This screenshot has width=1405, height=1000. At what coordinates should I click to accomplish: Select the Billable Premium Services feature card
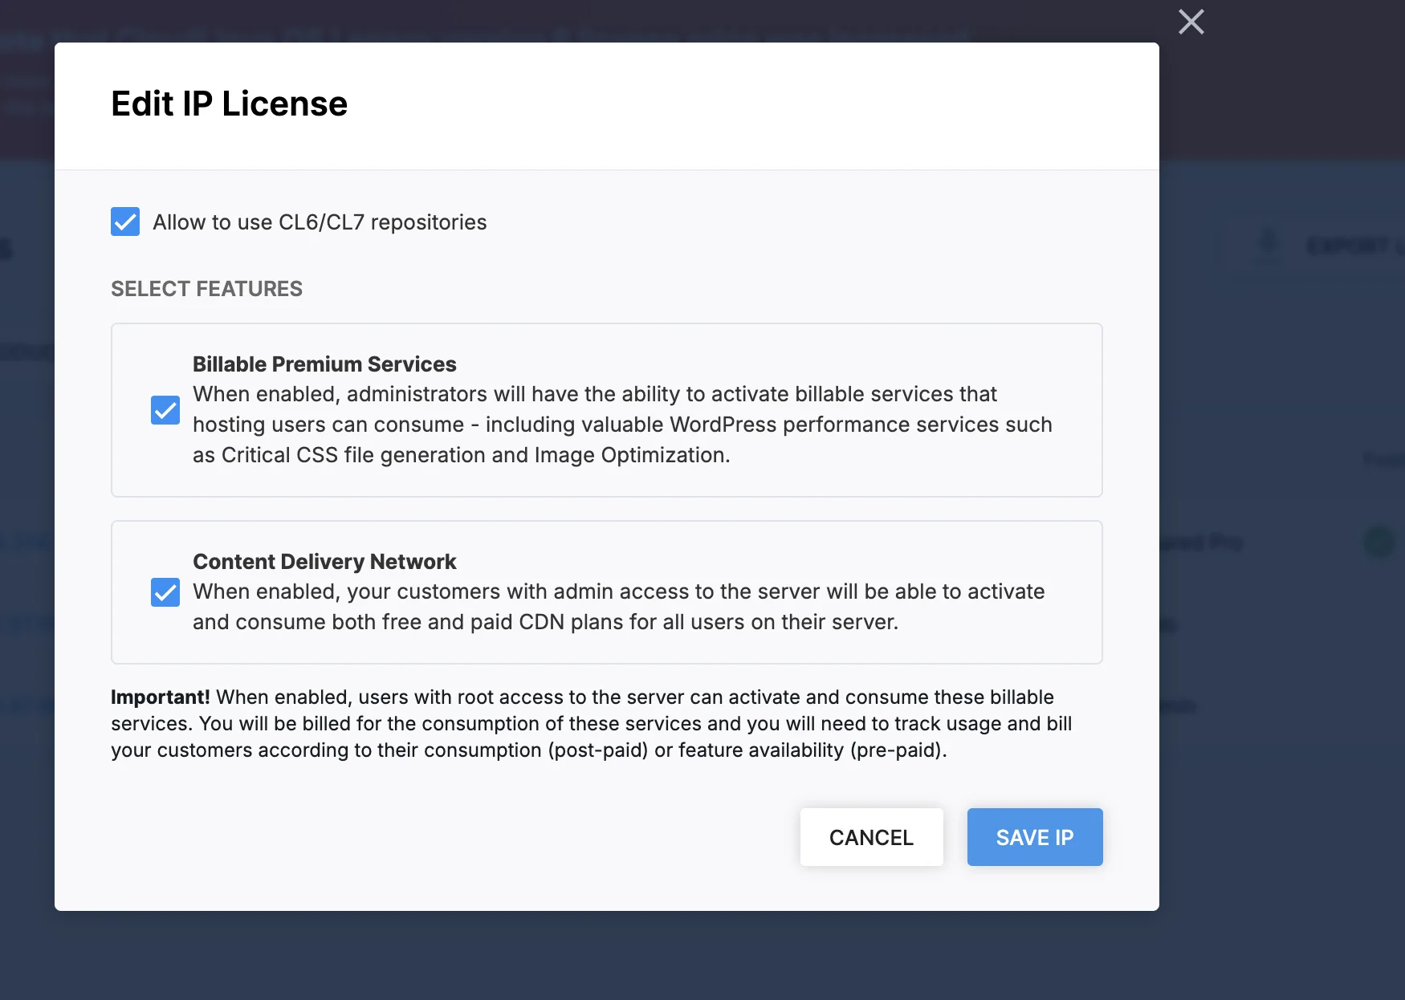(606, 410)
